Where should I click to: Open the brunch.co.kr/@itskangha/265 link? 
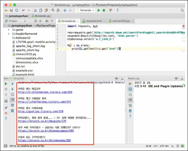click(44, 140)
